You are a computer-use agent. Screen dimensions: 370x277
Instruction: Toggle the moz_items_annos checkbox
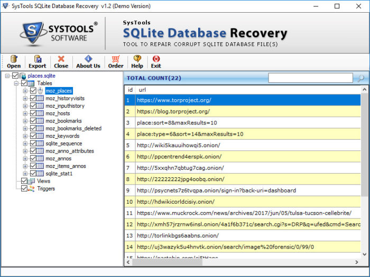(x=33, y=166)
